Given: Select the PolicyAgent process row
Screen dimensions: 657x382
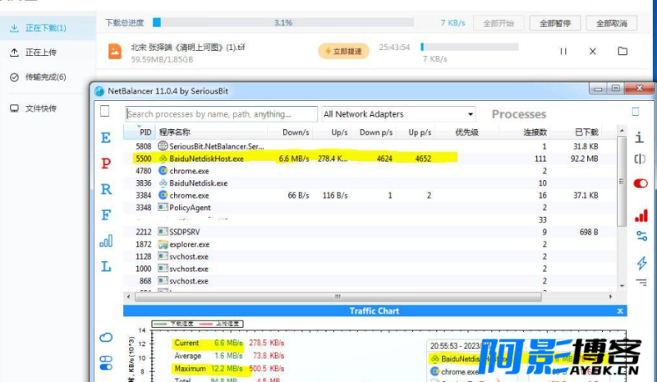Looking at the screenshot, I should 370,208.
